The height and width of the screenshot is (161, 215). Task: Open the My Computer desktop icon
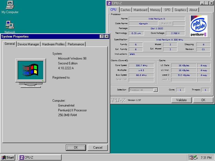coord(10,7)
